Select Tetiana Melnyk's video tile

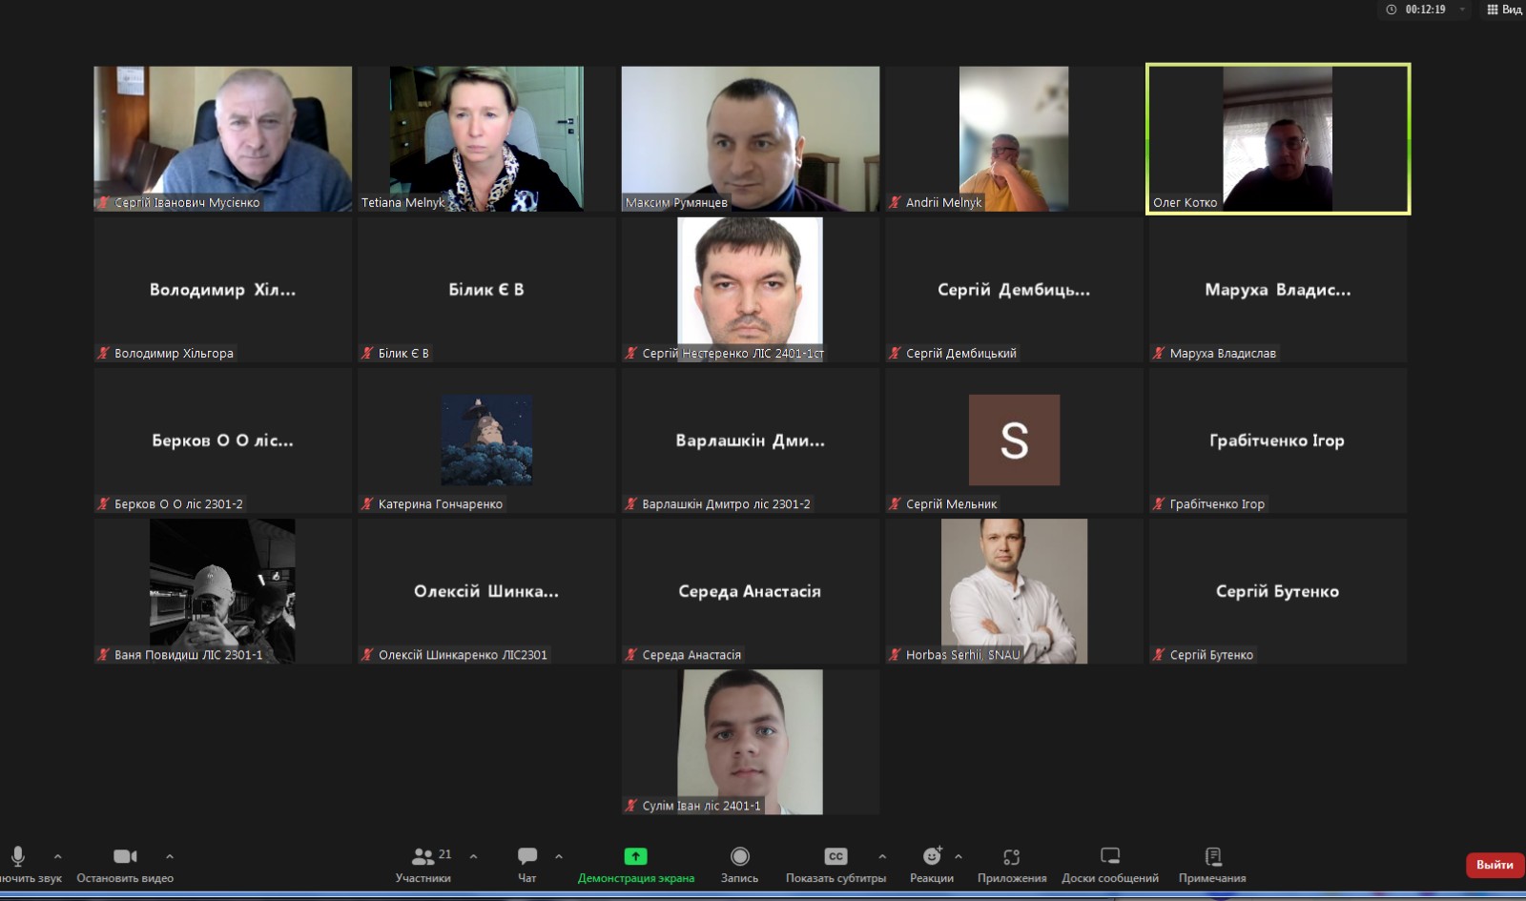(x=486, y=138)
